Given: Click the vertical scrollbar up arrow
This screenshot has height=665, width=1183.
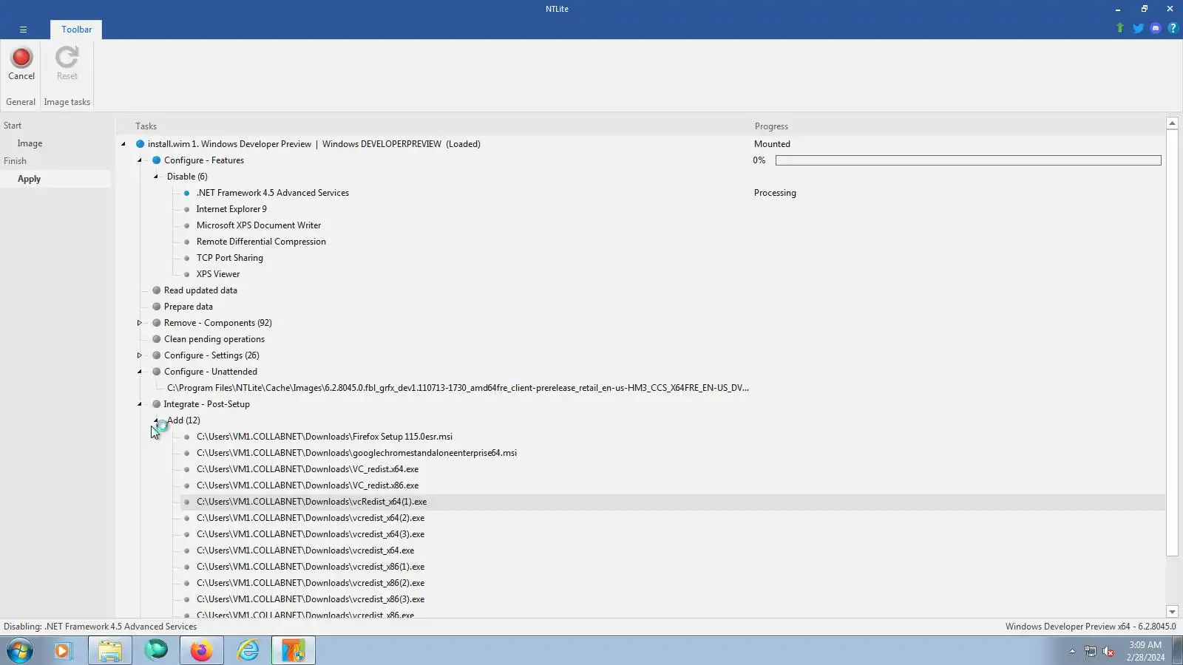Looking at the screenshot, I should (x=1172, y=123).
